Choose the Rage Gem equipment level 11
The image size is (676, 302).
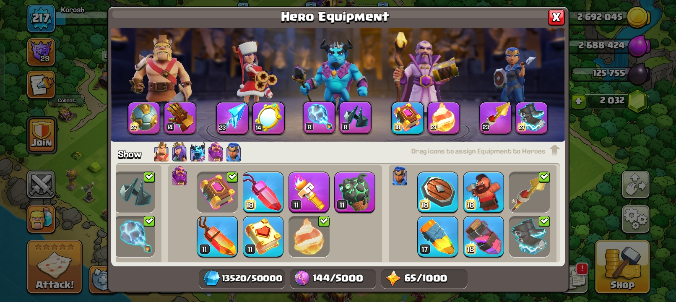pos(217,237)
